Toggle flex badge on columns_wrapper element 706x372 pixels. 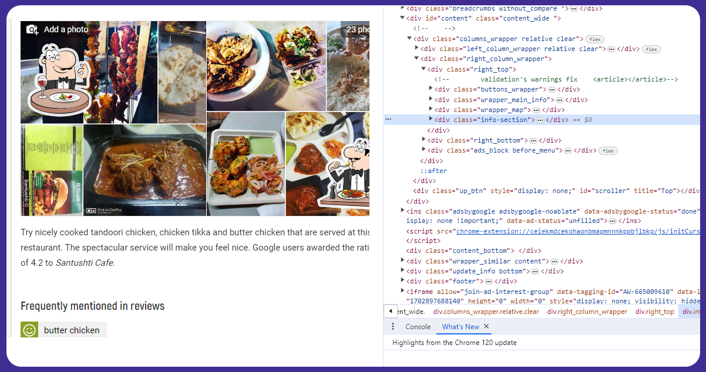pyautogui.click(x=595, y=39)
